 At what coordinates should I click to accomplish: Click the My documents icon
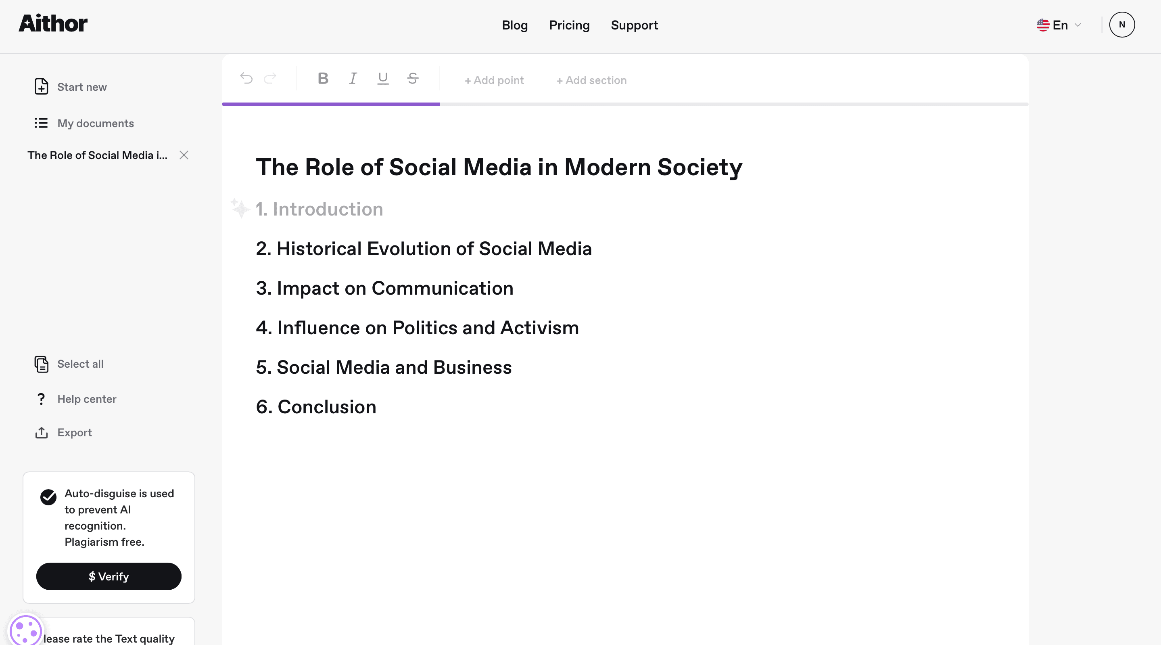tap(40, 123)
